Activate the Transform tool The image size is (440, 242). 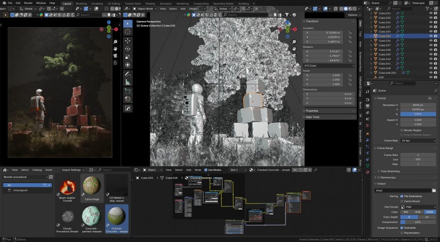[128, 65]
